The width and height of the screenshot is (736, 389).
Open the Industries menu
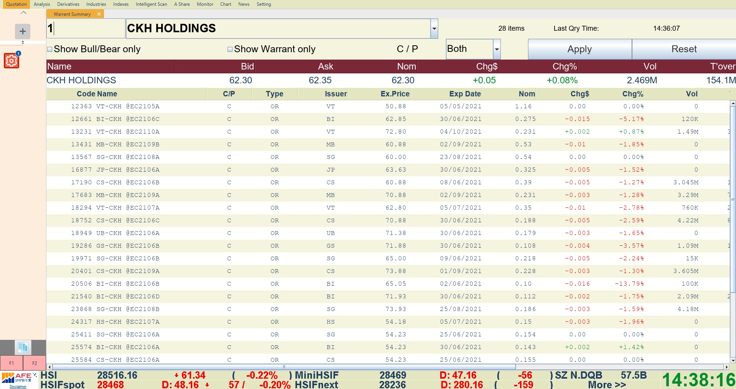point(96,4)
